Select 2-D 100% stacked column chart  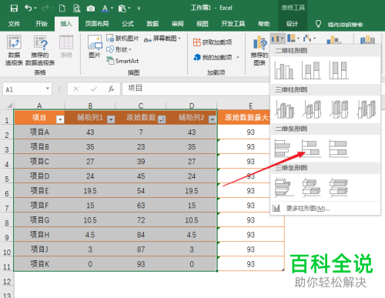click(339, 70)
